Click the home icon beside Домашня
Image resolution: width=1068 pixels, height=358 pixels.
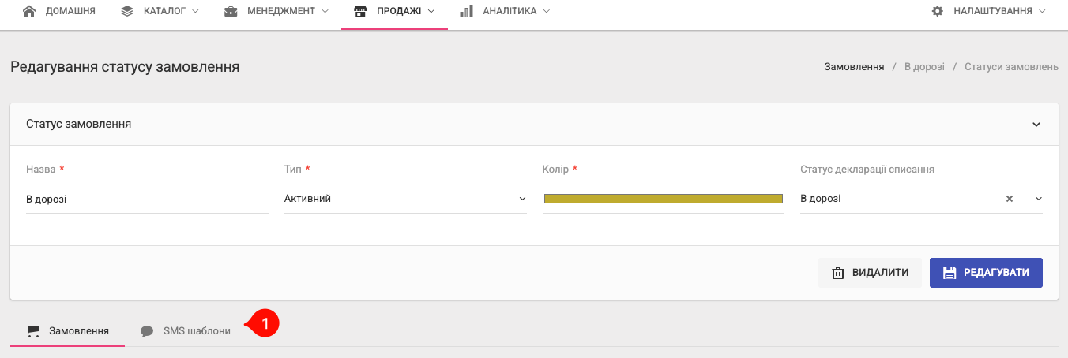[30, 11]
